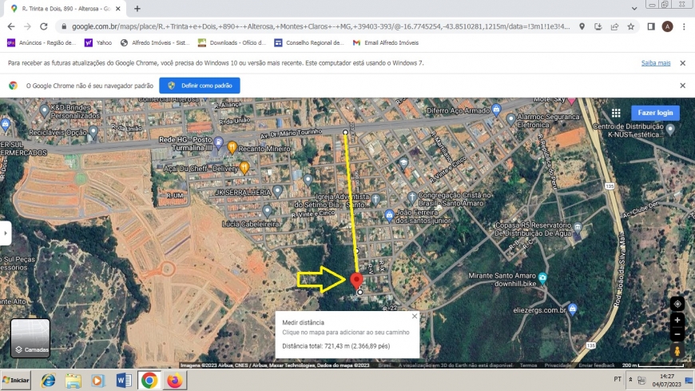The height and width of the screenshot is (391, 695).
Task: Click measurement start point on avenue
Action: [345, 132]
